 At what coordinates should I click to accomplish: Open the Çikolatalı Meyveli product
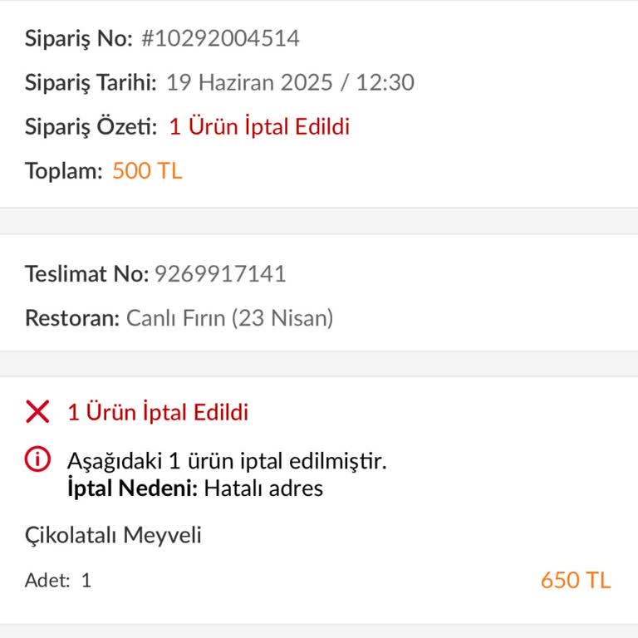point(113,536)
